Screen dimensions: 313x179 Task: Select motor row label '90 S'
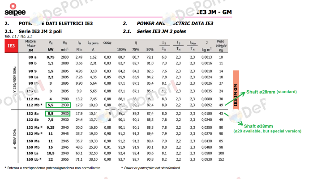(32, 71)
